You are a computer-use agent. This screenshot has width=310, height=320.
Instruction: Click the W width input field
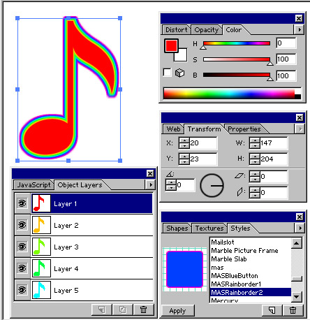coord(273,143)
